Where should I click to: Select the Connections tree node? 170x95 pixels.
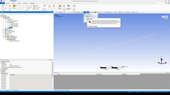point(9,33)
